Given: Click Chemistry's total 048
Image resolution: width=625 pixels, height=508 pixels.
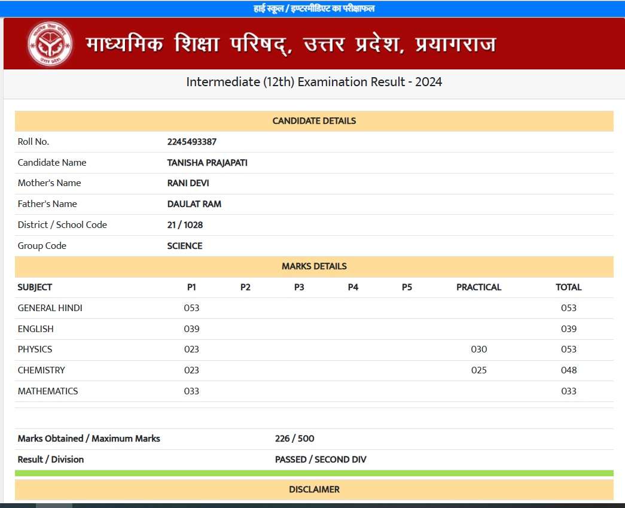Looking at the screenshot, I should click(569, 370).
